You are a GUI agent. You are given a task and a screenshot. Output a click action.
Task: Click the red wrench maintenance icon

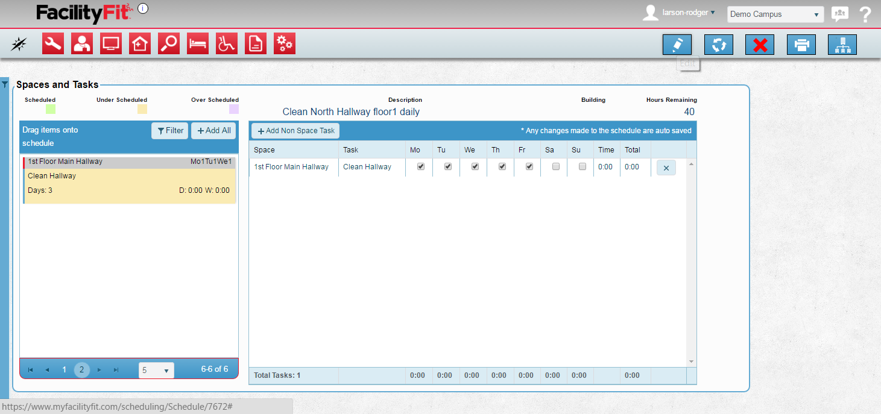tap(53, 44)
